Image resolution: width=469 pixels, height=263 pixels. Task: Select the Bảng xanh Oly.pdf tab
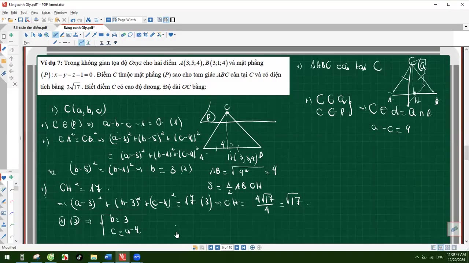click(79, 28)
